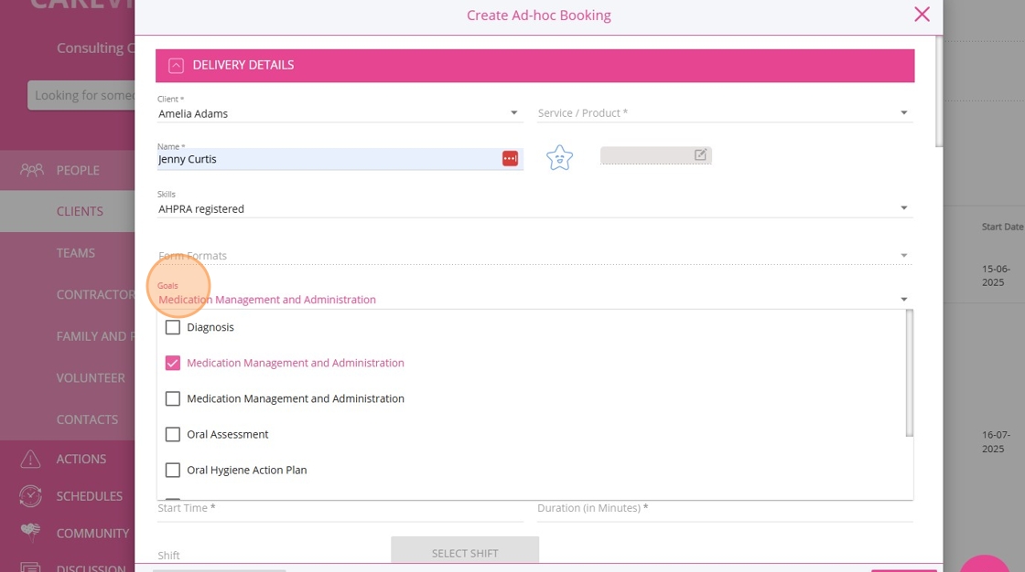The image size is (1025, 572).
Task: Tick the Diagnosis goal checkbox
Action: pyautogui.click(x=173, y=327)
